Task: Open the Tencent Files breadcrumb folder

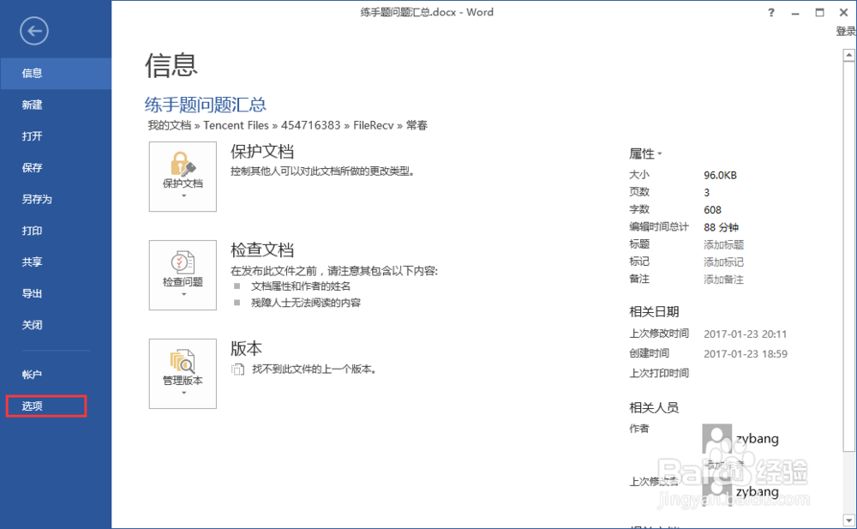Action: [236, 125]
